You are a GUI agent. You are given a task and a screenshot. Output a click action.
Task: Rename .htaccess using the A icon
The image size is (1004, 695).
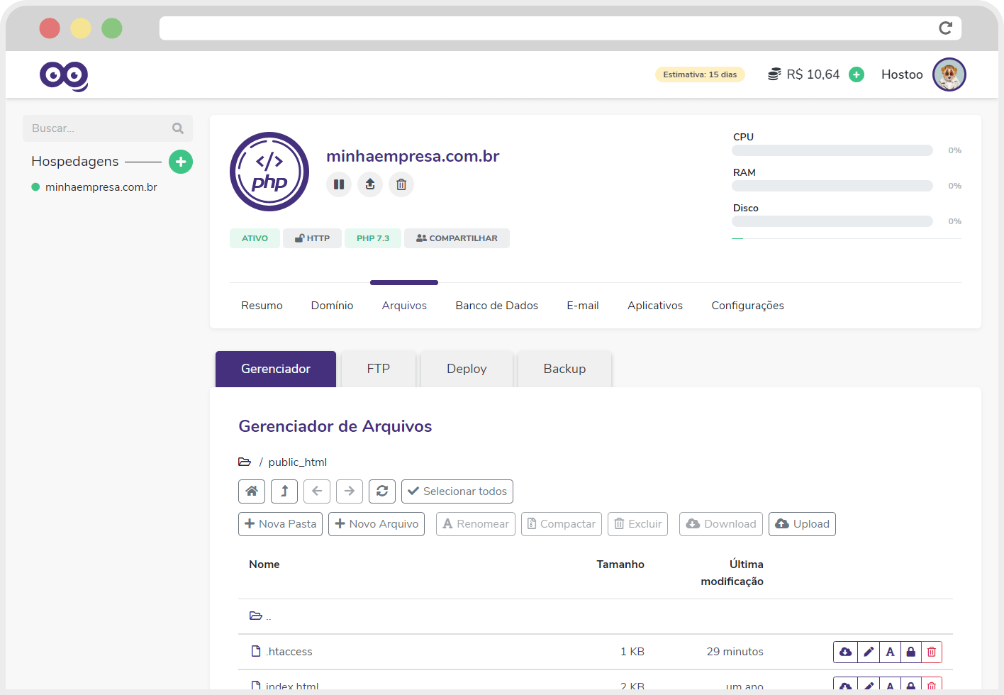point(890,652)
